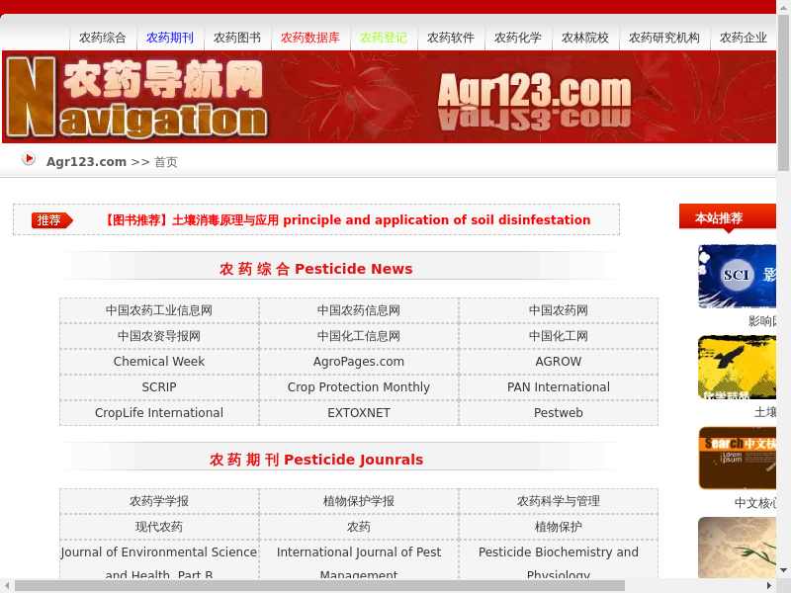Open the yellow bird sidebar thumbnail

click(x=737, y=367)
